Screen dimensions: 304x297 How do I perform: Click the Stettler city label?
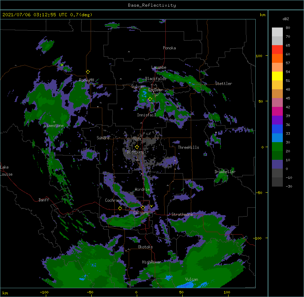click(x=223, y=84)
